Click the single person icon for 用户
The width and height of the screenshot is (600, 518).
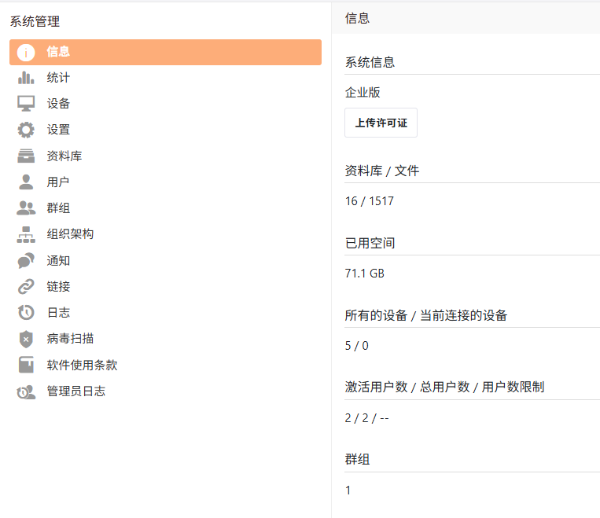pos(26,182)
